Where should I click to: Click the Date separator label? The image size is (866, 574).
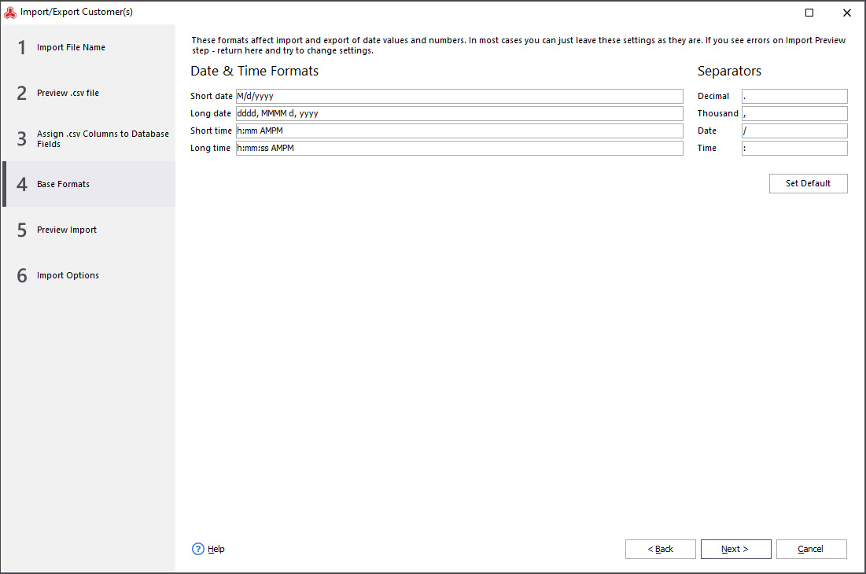[707, 131]
